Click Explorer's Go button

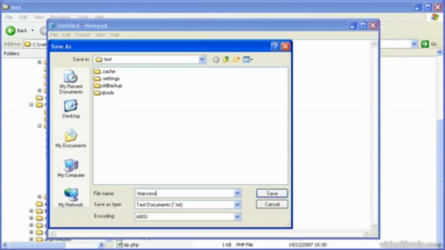[x=429, y=44]
